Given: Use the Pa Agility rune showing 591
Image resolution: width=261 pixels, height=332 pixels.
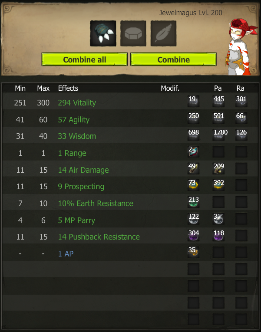Looking at the screenshot, I should pyautogui.click(x=218, y=118).
